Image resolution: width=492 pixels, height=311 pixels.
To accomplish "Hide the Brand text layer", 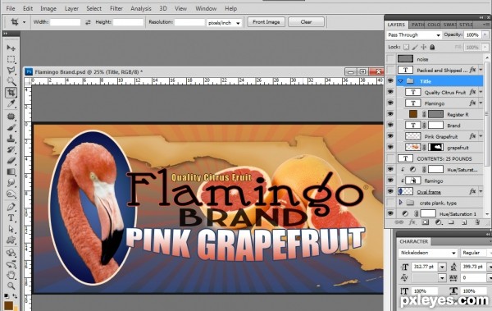I will (x=390, y=125).
